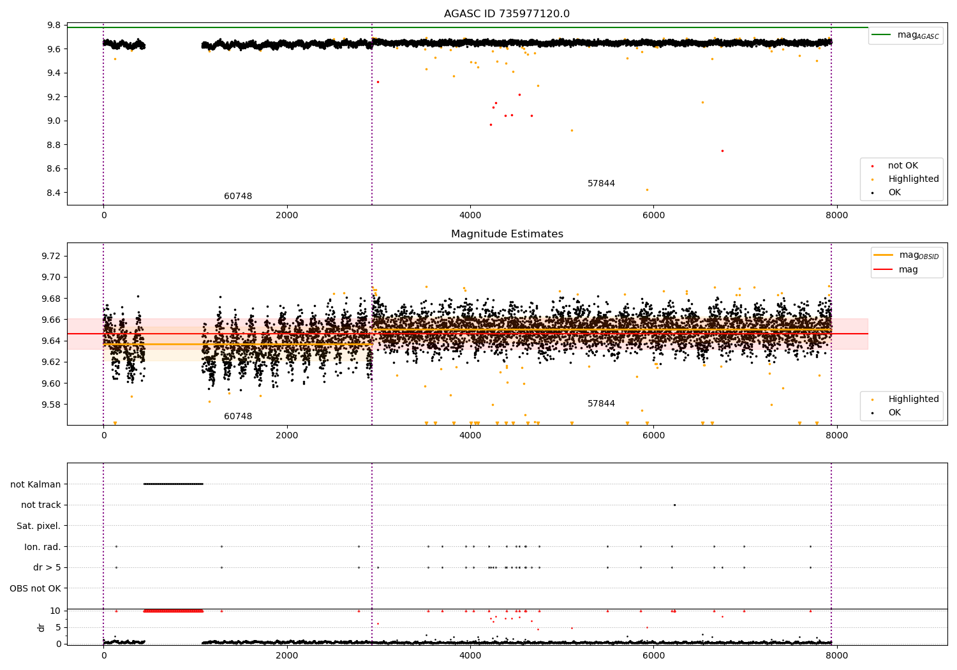The width and height of the screenshot is (957, 670).
Task: Click the title 'AGASC ID 735977120.0'
Action: point(507,14)
